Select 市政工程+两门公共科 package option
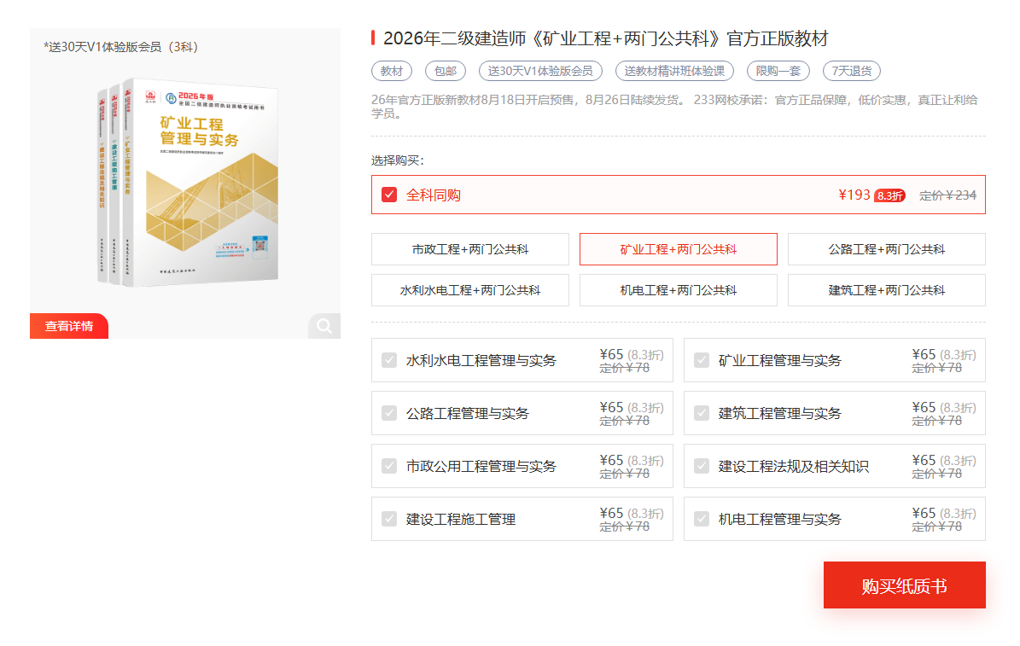1020x646 pixels. click(470, 249)
